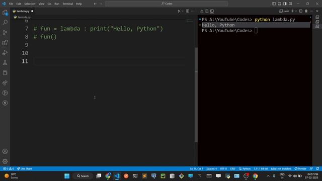Click the lambda.py breadcrumb item
The width and height of the screenshot is (322, 181).
(22, 17)
